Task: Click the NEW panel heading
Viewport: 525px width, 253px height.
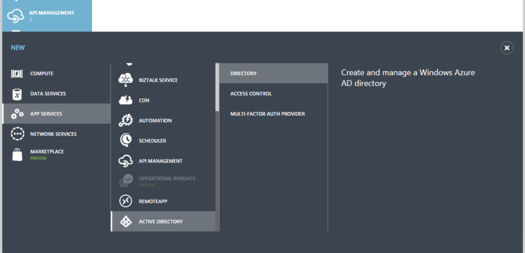Action: coord(18,48)
